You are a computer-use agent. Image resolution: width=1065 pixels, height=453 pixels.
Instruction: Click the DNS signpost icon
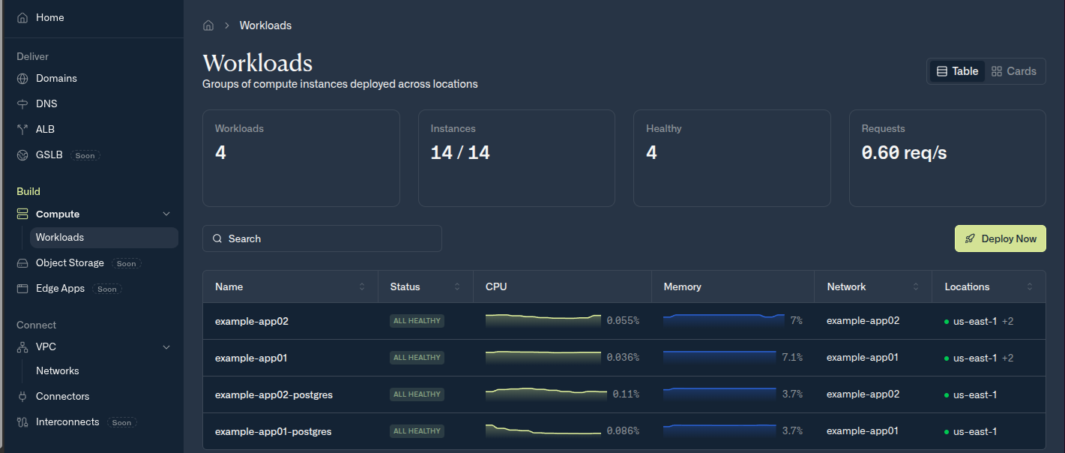(22, 103)
